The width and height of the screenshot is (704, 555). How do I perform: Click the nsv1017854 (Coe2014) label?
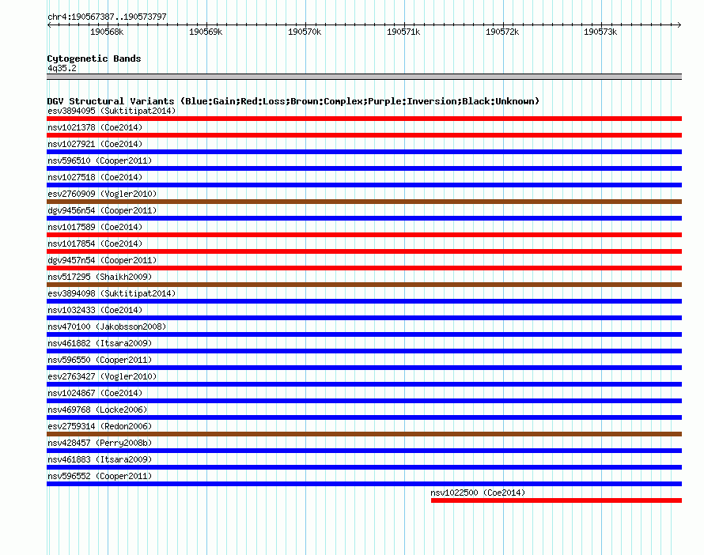point(95,244)
